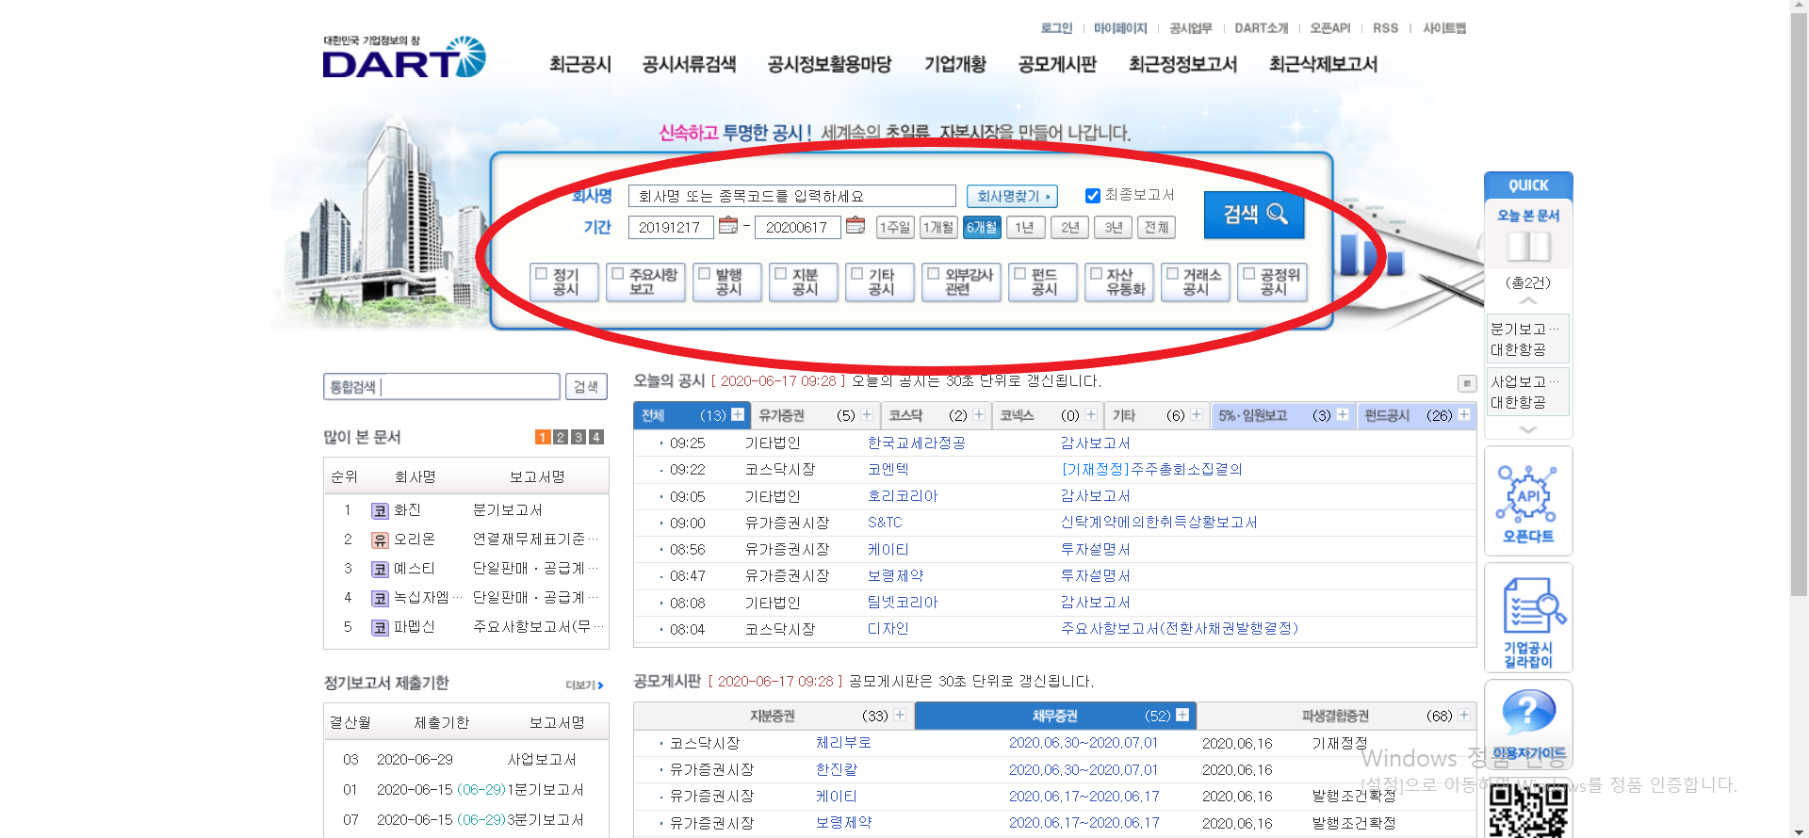Click market badge icon next to 메스티
Viewport: 1809px width, 838px height.
pos(380,570)
